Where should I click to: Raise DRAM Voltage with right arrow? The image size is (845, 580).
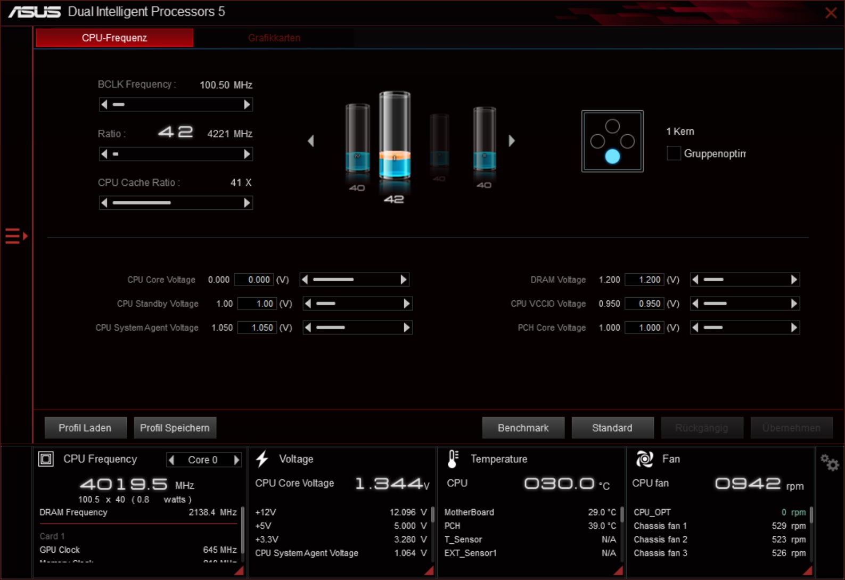794,280
